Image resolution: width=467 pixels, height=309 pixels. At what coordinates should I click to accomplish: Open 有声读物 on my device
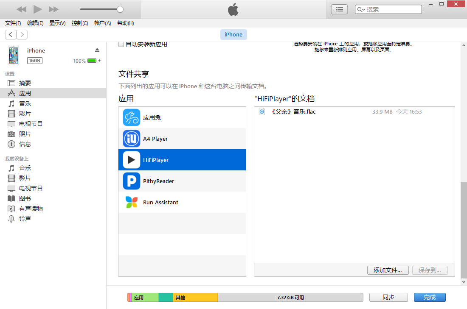tap(53, 209)
